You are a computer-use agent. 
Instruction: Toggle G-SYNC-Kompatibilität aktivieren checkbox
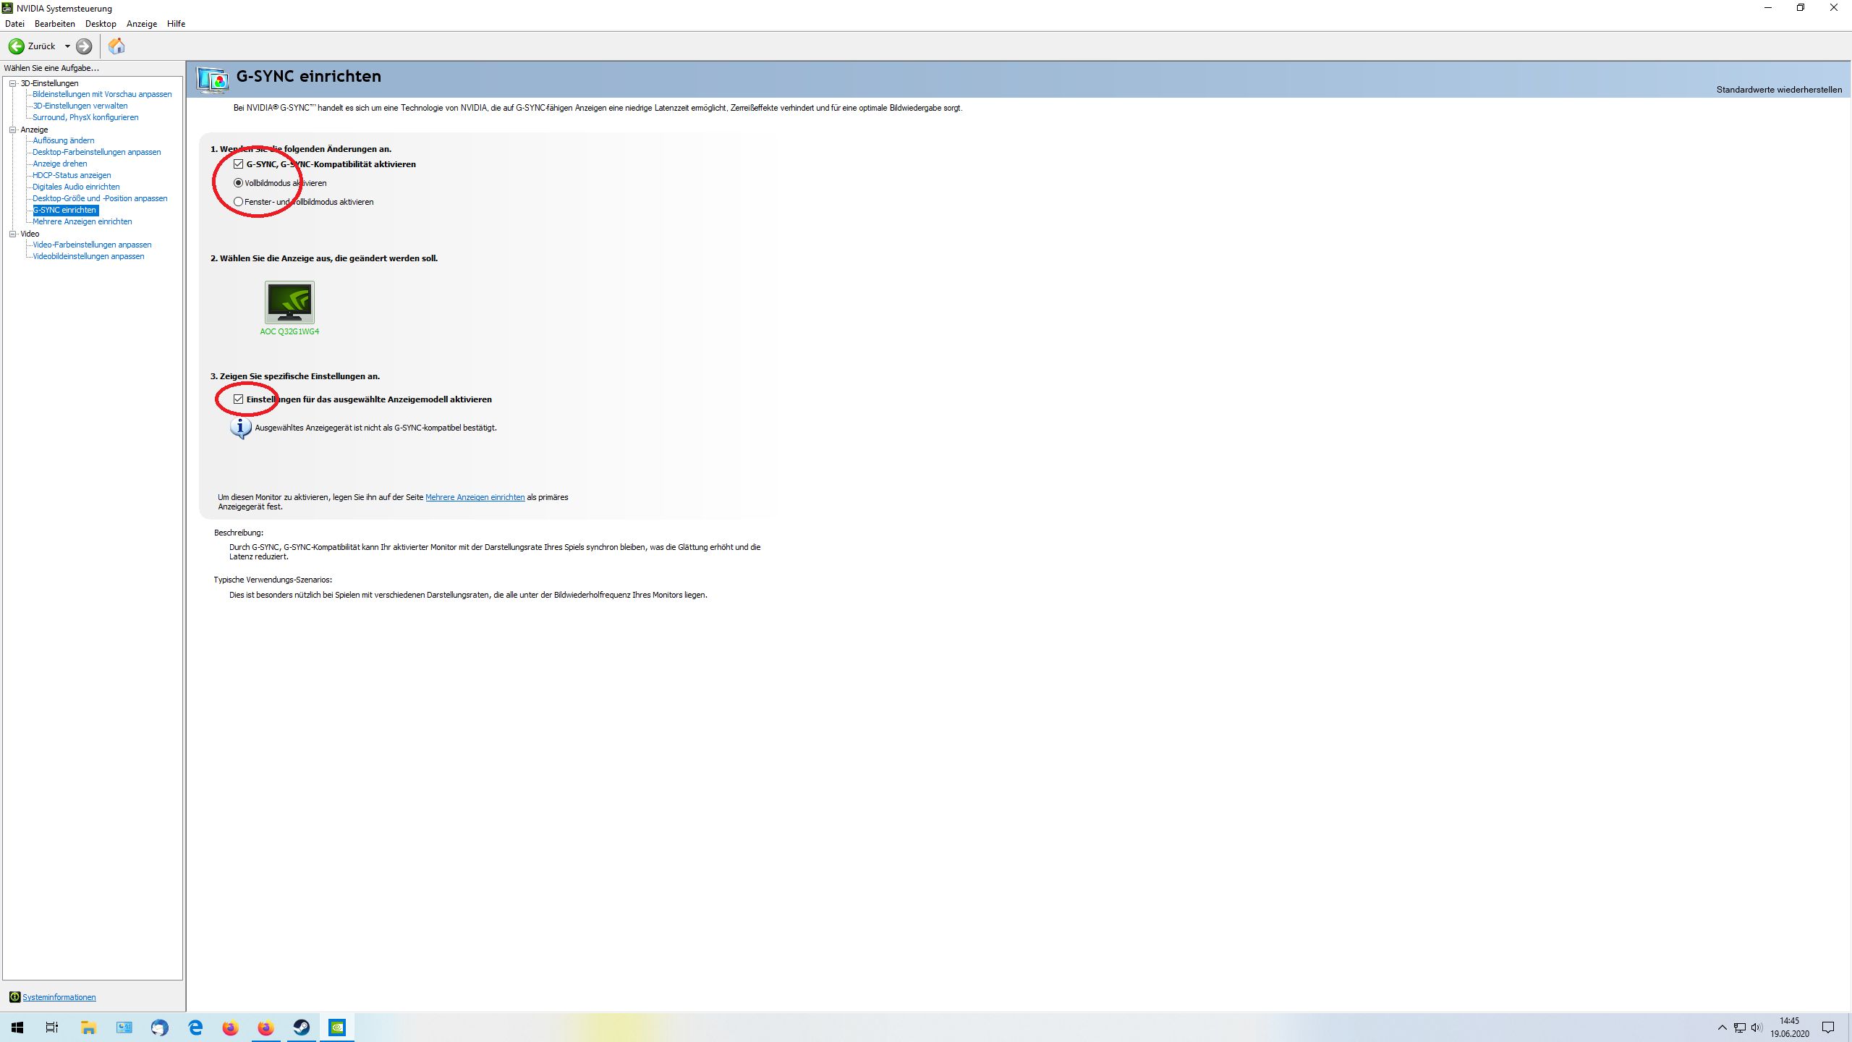(239, 164)
